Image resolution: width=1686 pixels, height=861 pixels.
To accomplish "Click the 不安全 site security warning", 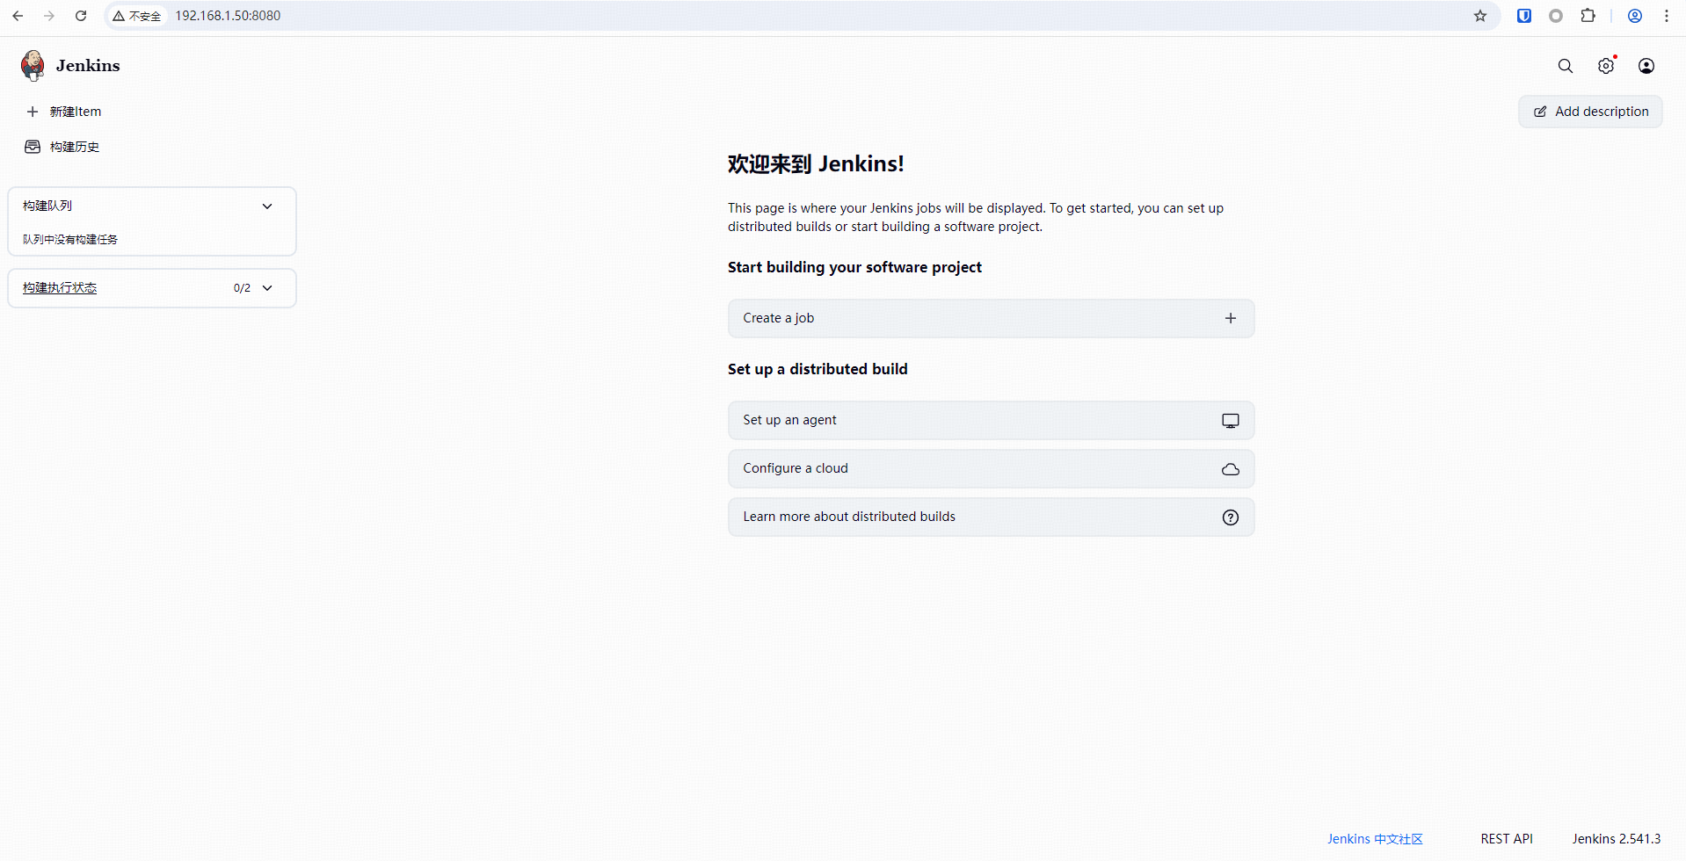I will [137, 16].
